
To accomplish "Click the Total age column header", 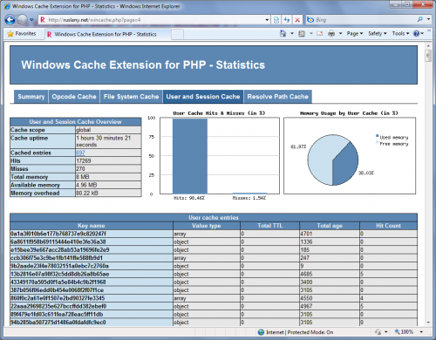I will point(330,226).
